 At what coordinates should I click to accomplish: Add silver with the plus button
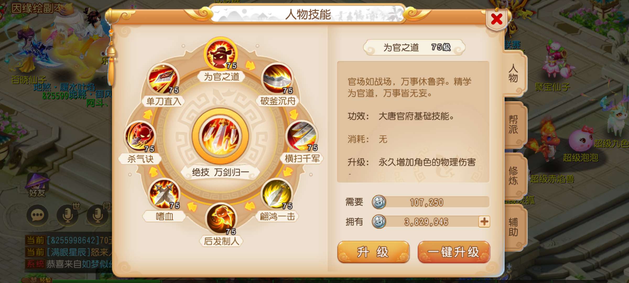click(484, 222)
